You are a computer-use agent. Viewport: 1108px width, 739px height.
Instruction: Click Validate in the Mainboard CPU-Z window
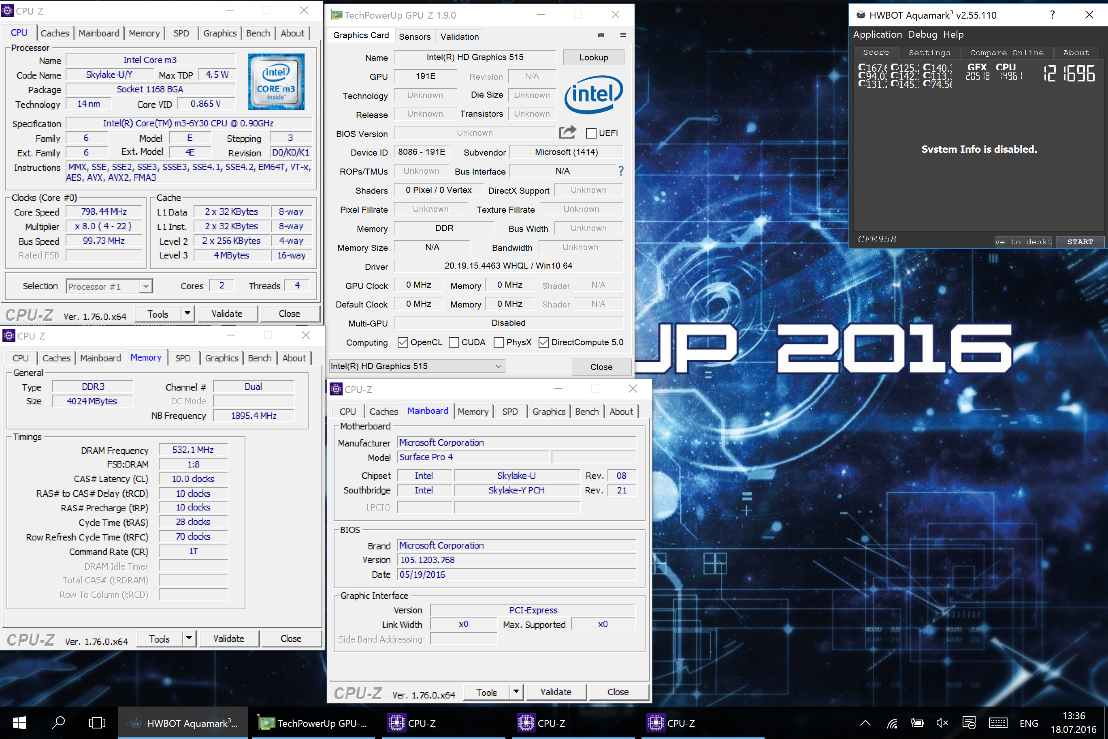556,692
